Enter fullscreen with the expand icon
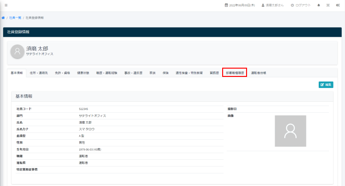This screenshot has width=345, height=186. coord(328,5)
